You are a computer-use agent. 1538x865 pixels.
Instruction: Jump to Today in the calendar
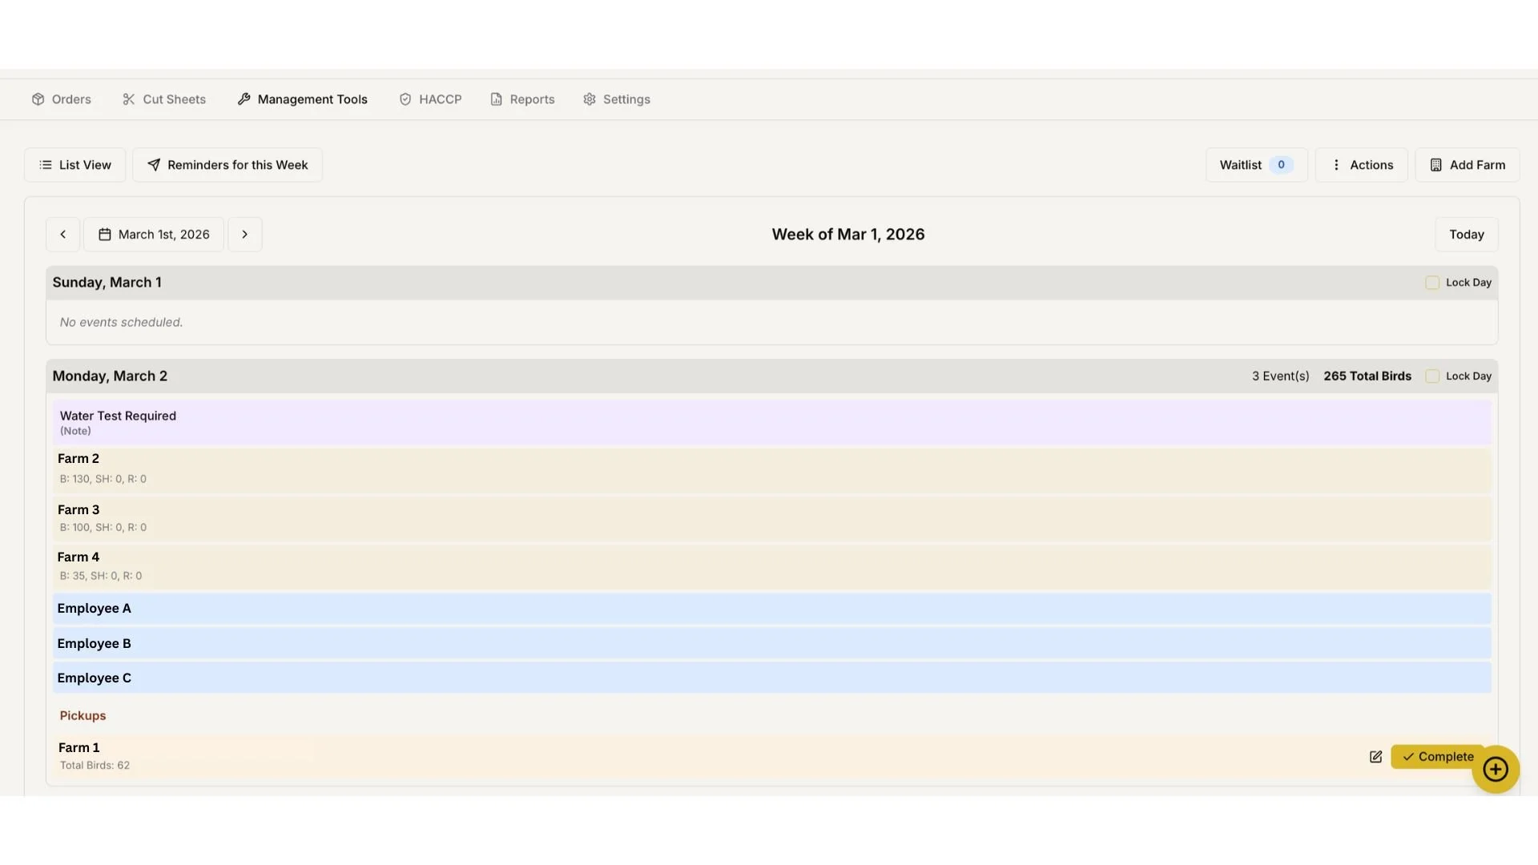click(1466, 235)
